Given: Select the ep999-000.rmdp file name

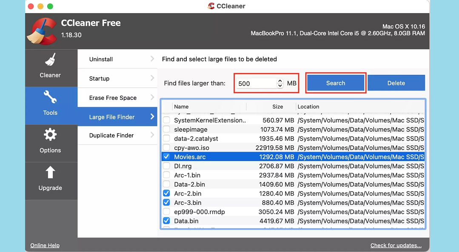Looking at the screenshot, I should 200,212.
